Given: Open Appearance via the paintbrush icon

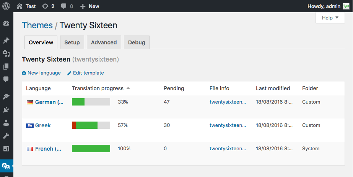Looking at the screenshot, I should [6, 96].
